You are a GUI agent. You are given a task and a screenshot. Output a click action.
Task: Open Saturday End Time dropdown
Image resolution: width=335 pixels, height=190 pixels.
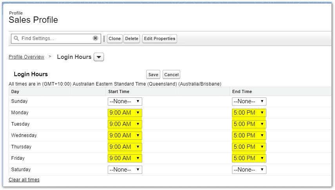click(249, 170)
